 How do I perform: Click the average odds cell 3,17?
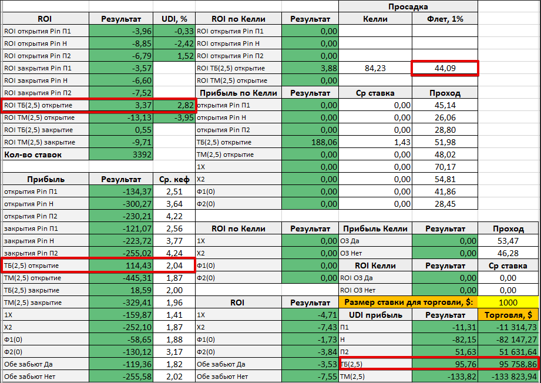(x=174, y=352)
